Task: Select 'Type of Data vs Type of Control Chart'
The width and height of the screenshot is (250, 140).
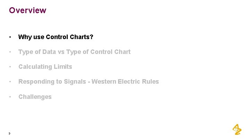Action: pos(74,52)
